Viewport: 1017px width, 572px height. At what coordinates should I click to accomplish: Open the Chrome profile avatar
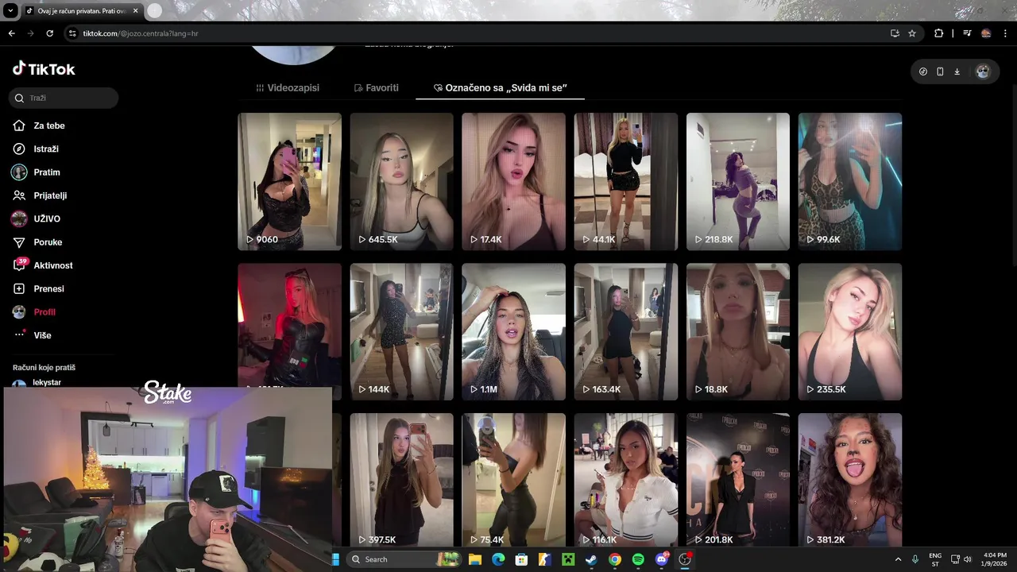pyautogui.click(x=986, y=33)
